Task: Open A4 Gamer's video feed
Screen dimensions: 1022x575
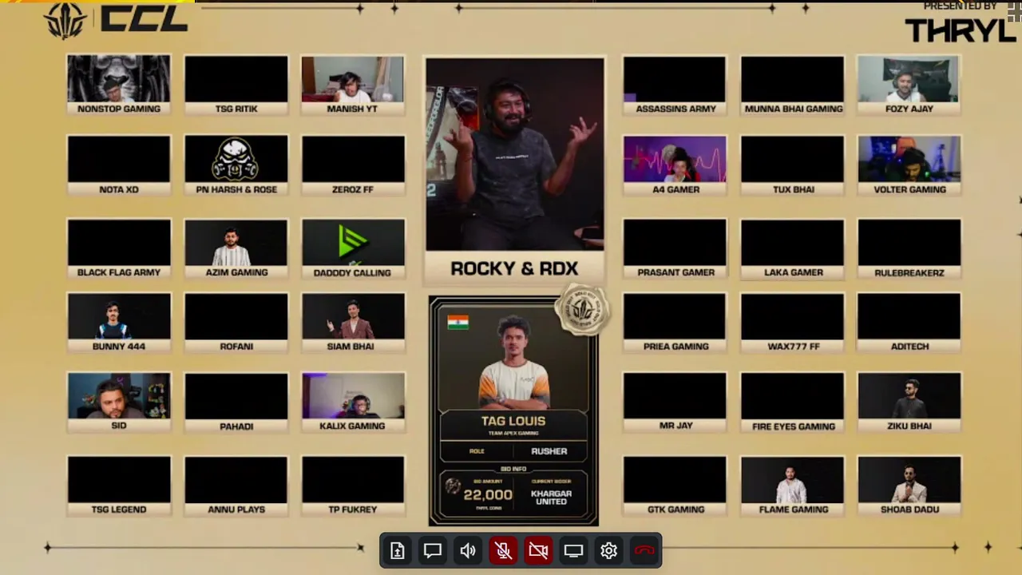Action: [675, 165]
